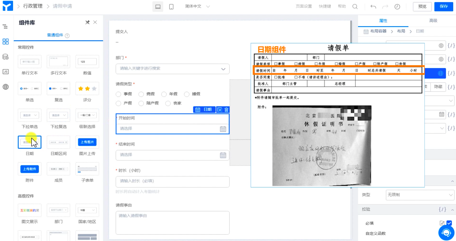This screenshot has width=456, height=241.
Task: Open the 类型 无限制 dropdown
Action: [420, 195]
